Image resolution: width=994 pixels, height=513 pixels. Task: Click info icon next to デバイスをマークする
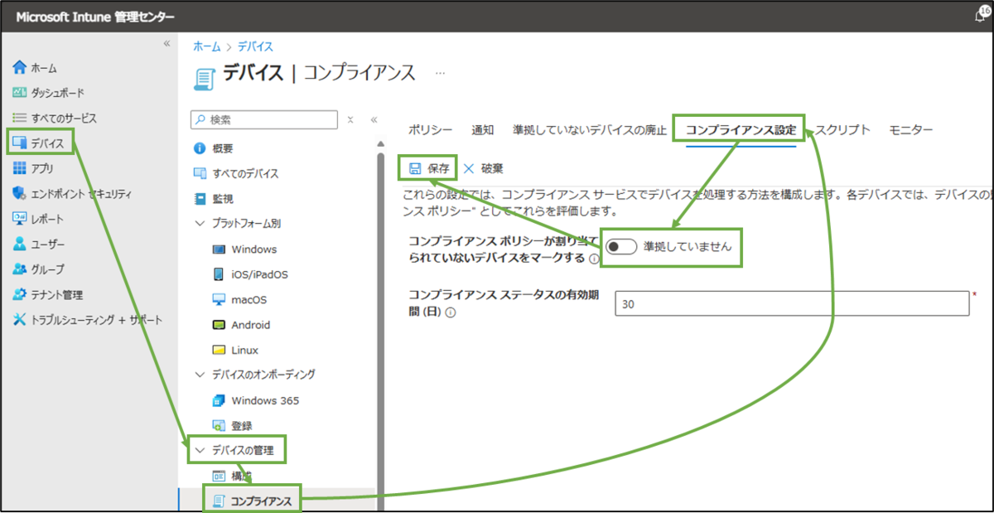coord(593,259)
